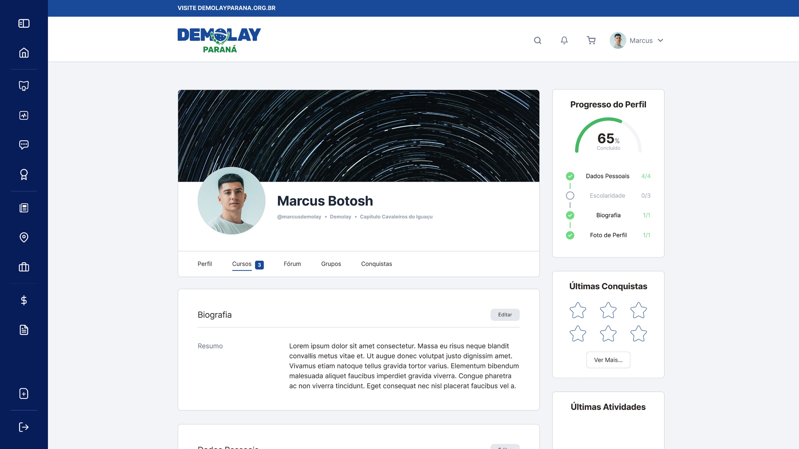Click the Dados Pessoais green checkmark

coord(570,176)
